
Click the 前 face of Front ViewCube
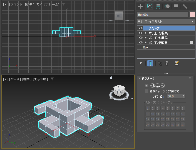[x=119, y=15]
